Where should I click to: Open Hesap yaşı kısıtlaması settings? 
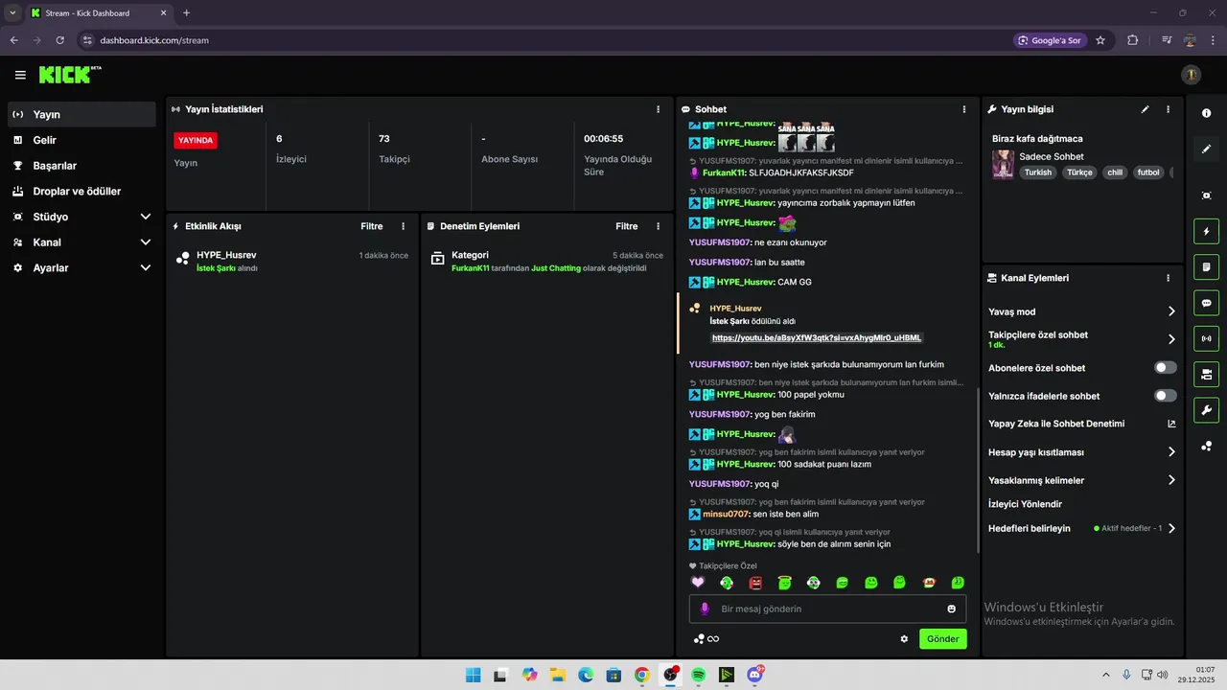pos(1082,452)
